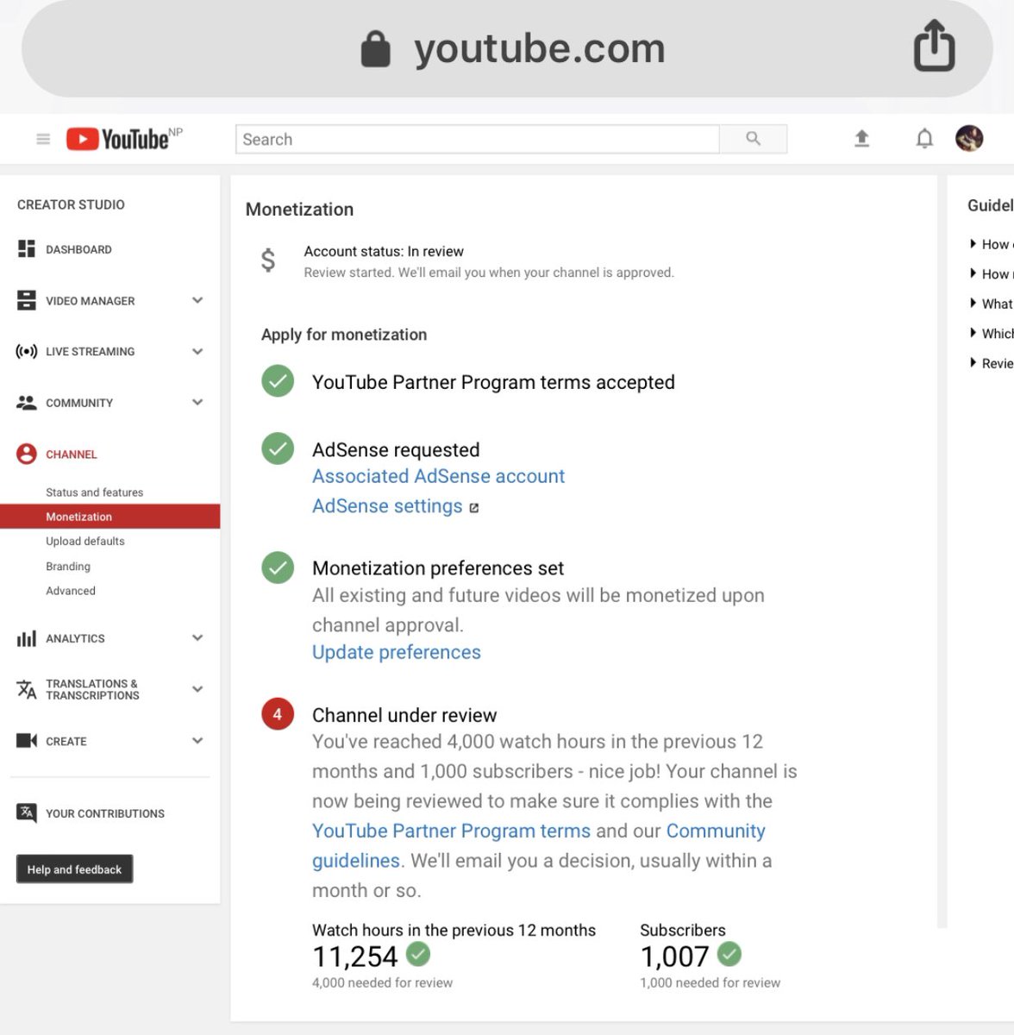
Task: Click the Create camera icon
Action: 27,741
